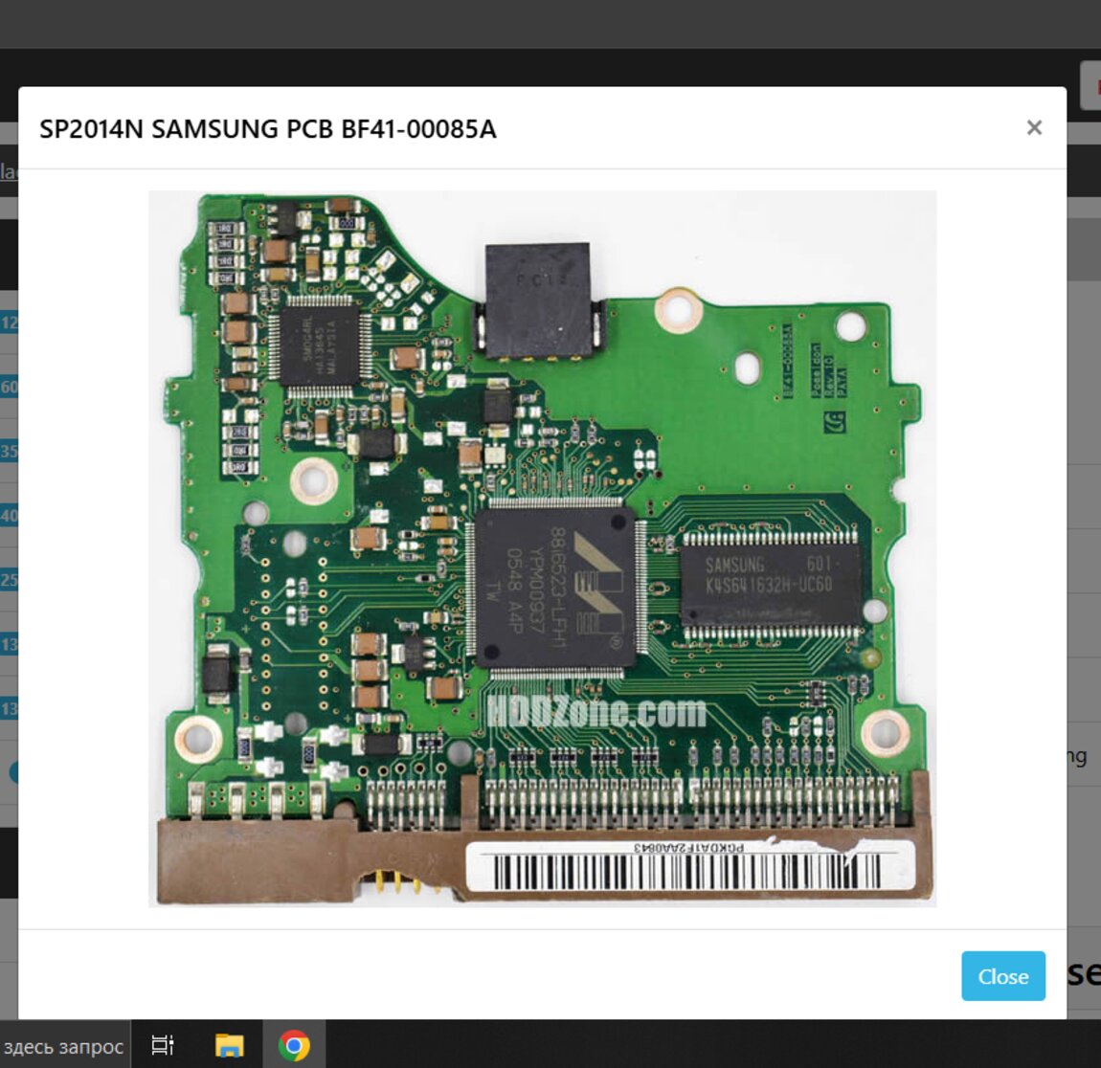Click the Windows taskbar search box
This screenshot has height=1068, width=1101.
click(63, 1046)
